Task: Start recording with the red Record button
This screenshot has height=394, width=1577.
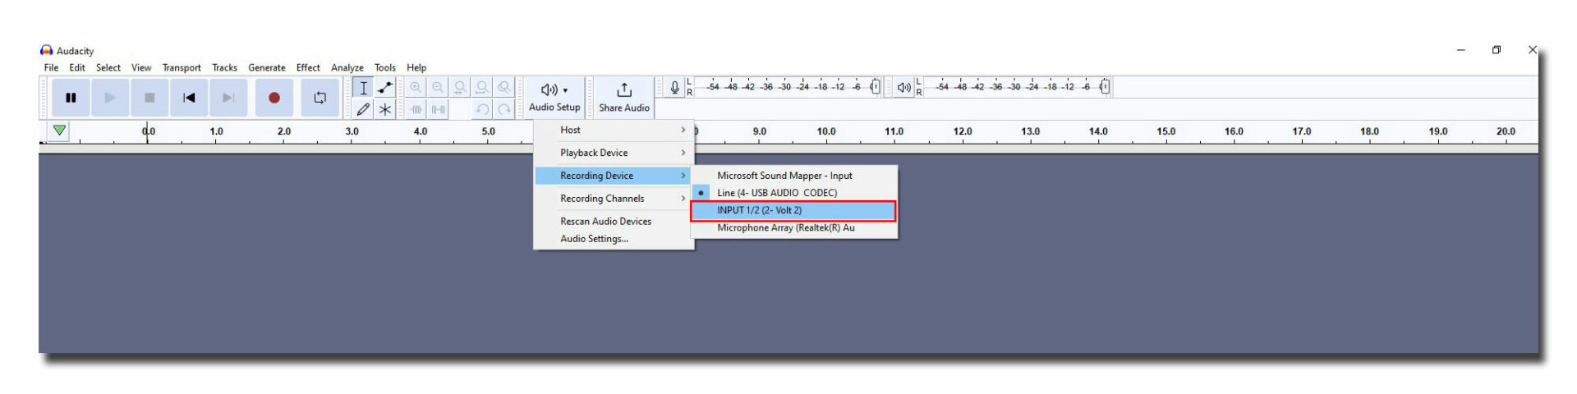Action: click(274, 98)
